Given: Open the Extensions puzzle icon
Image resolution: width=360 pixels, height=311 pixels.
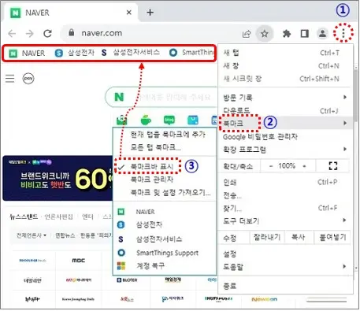Looking at the screenshot, I should (287, 33).
